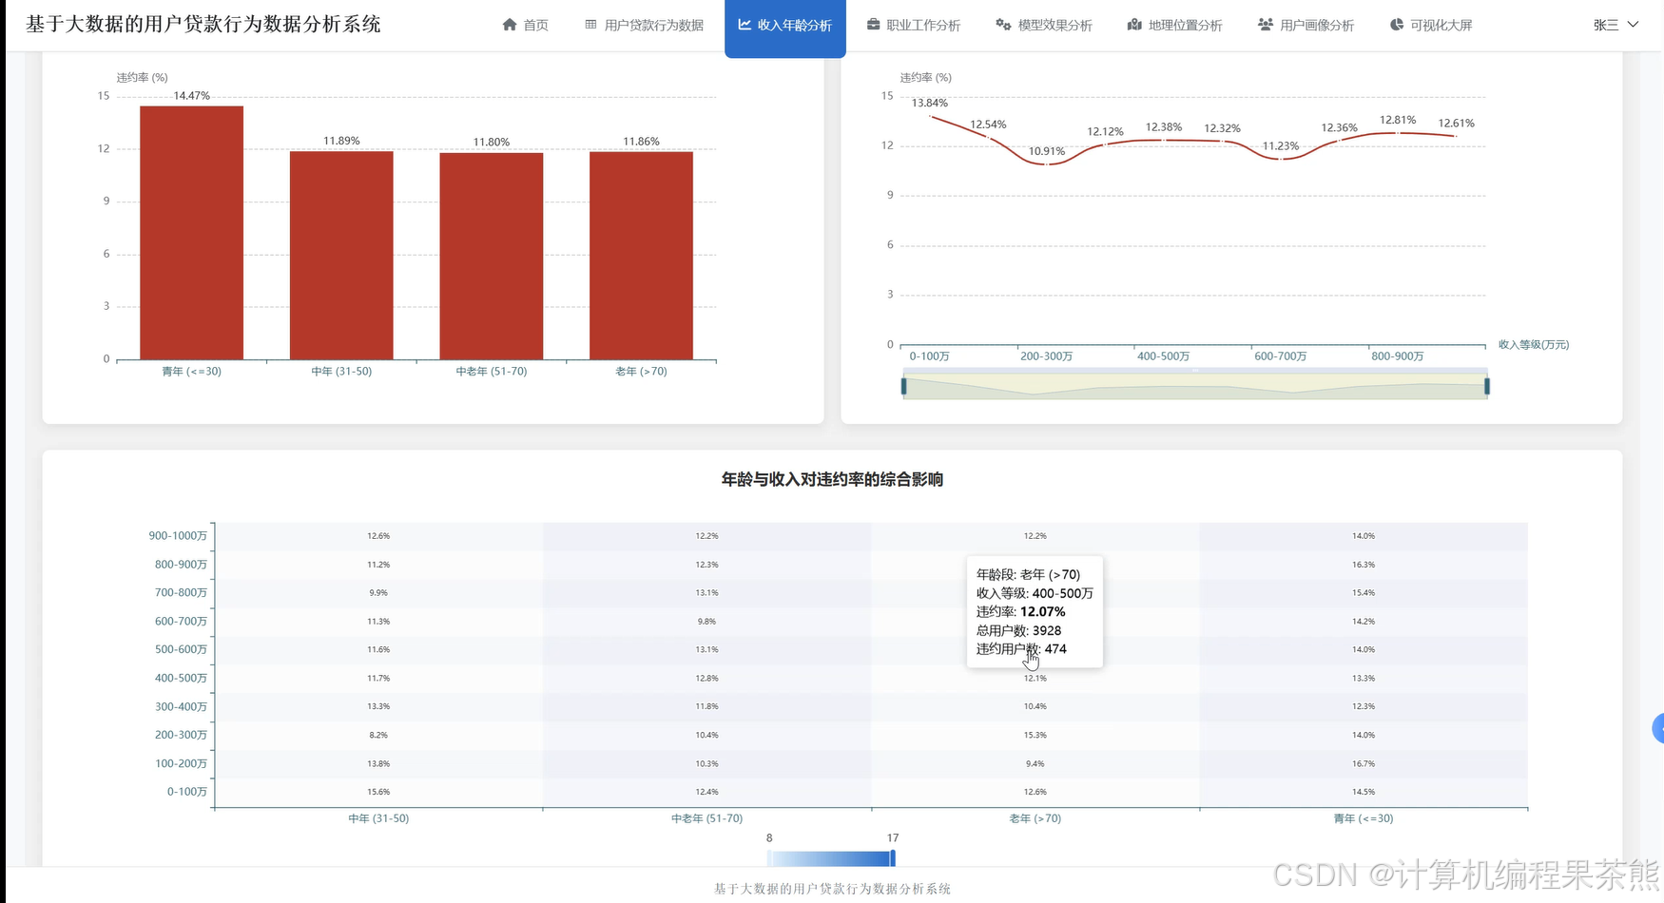Click the 800-900万 label on line chart axis
1664x903 pixels.
(x=1397, y=356)
